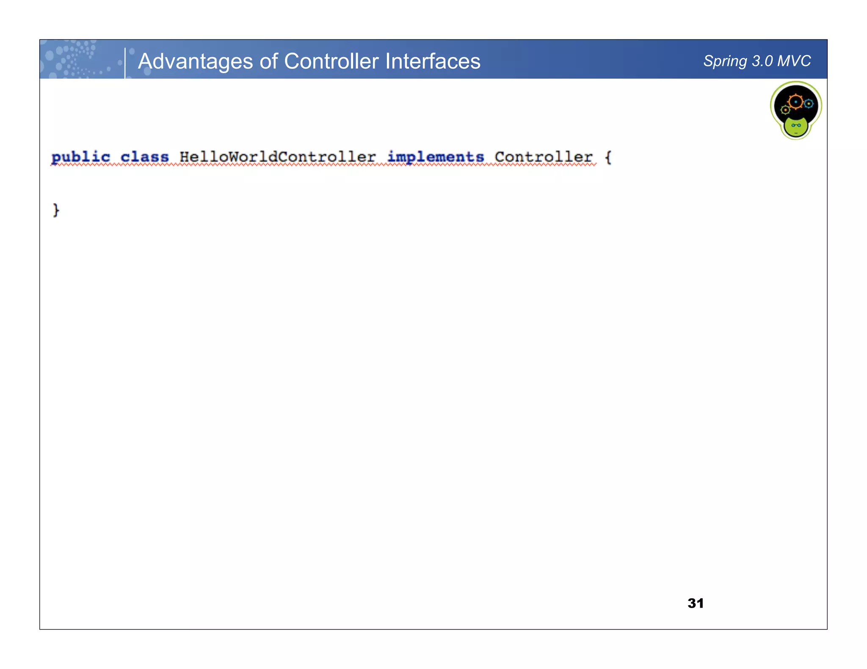The image size is (867, 669).
Task: Click the 'public' keyword in code
Action: click(x=80, y=157)
